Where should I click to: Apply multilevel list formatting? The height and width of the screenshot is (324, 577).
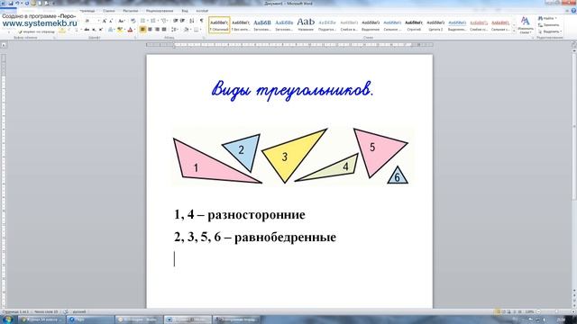pos(164,21)
